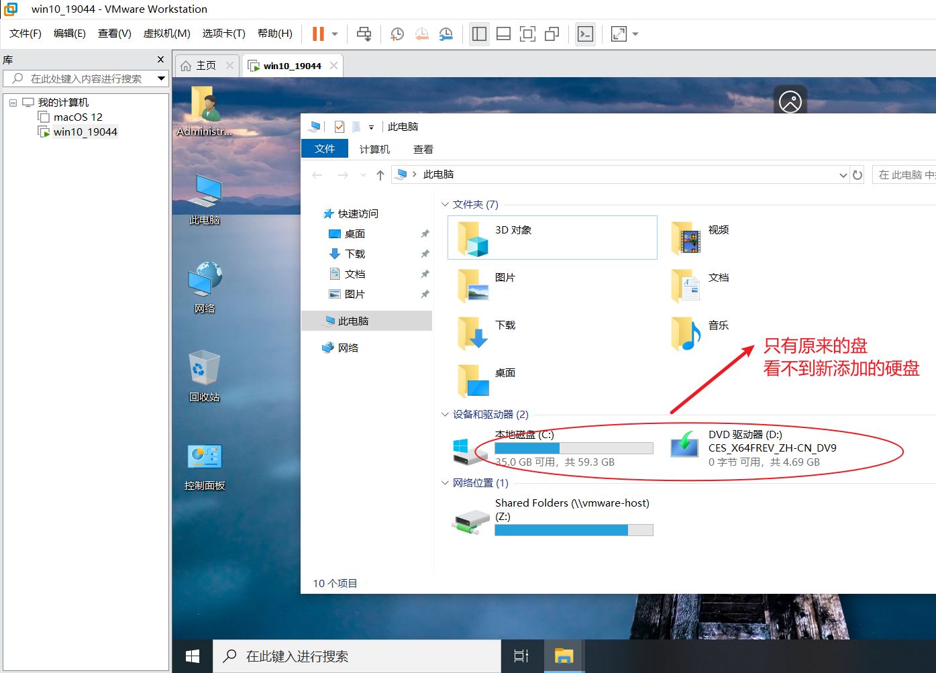
Task: Enter full screen mode icon
Action: (x=527, y=34)
